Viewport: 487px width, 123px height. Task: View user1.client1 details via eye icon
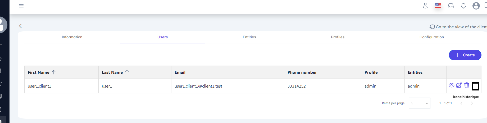pos(452,85)
